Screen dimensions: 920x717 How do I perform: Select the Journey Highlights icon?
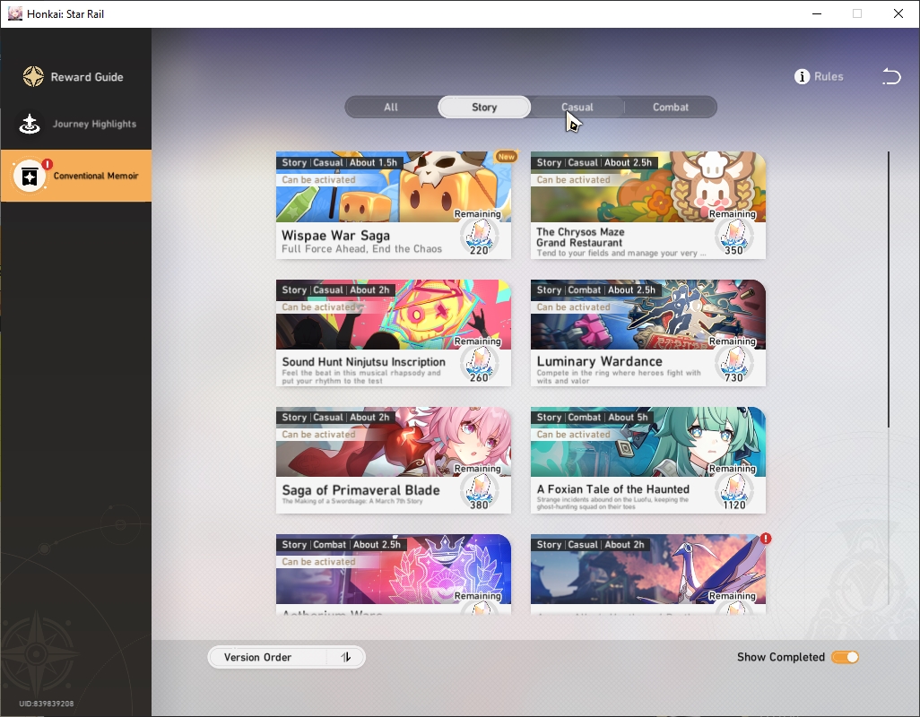30,124
